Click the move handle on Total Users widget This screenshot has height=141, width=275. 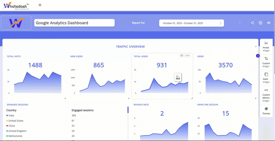click(x=181, y=56)
